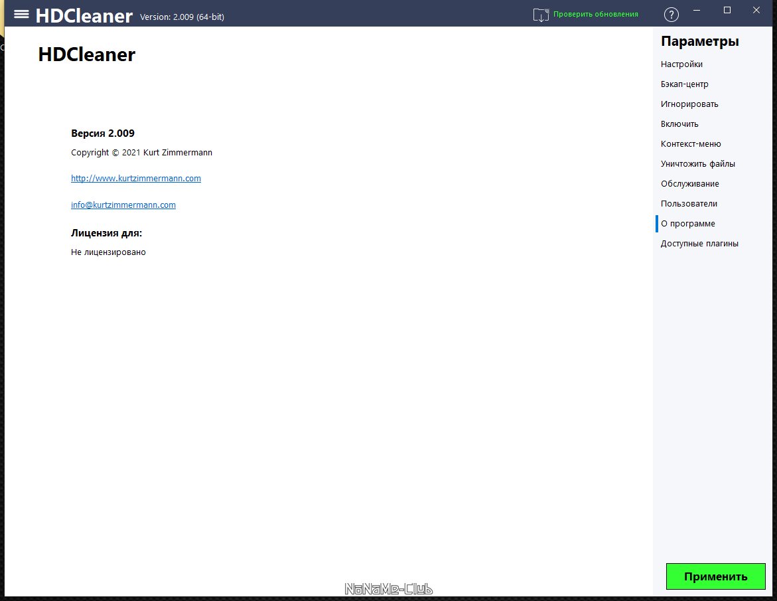Click the check updates download icon
The height and width of the screenshot is (601, 777).
(541, 15)
